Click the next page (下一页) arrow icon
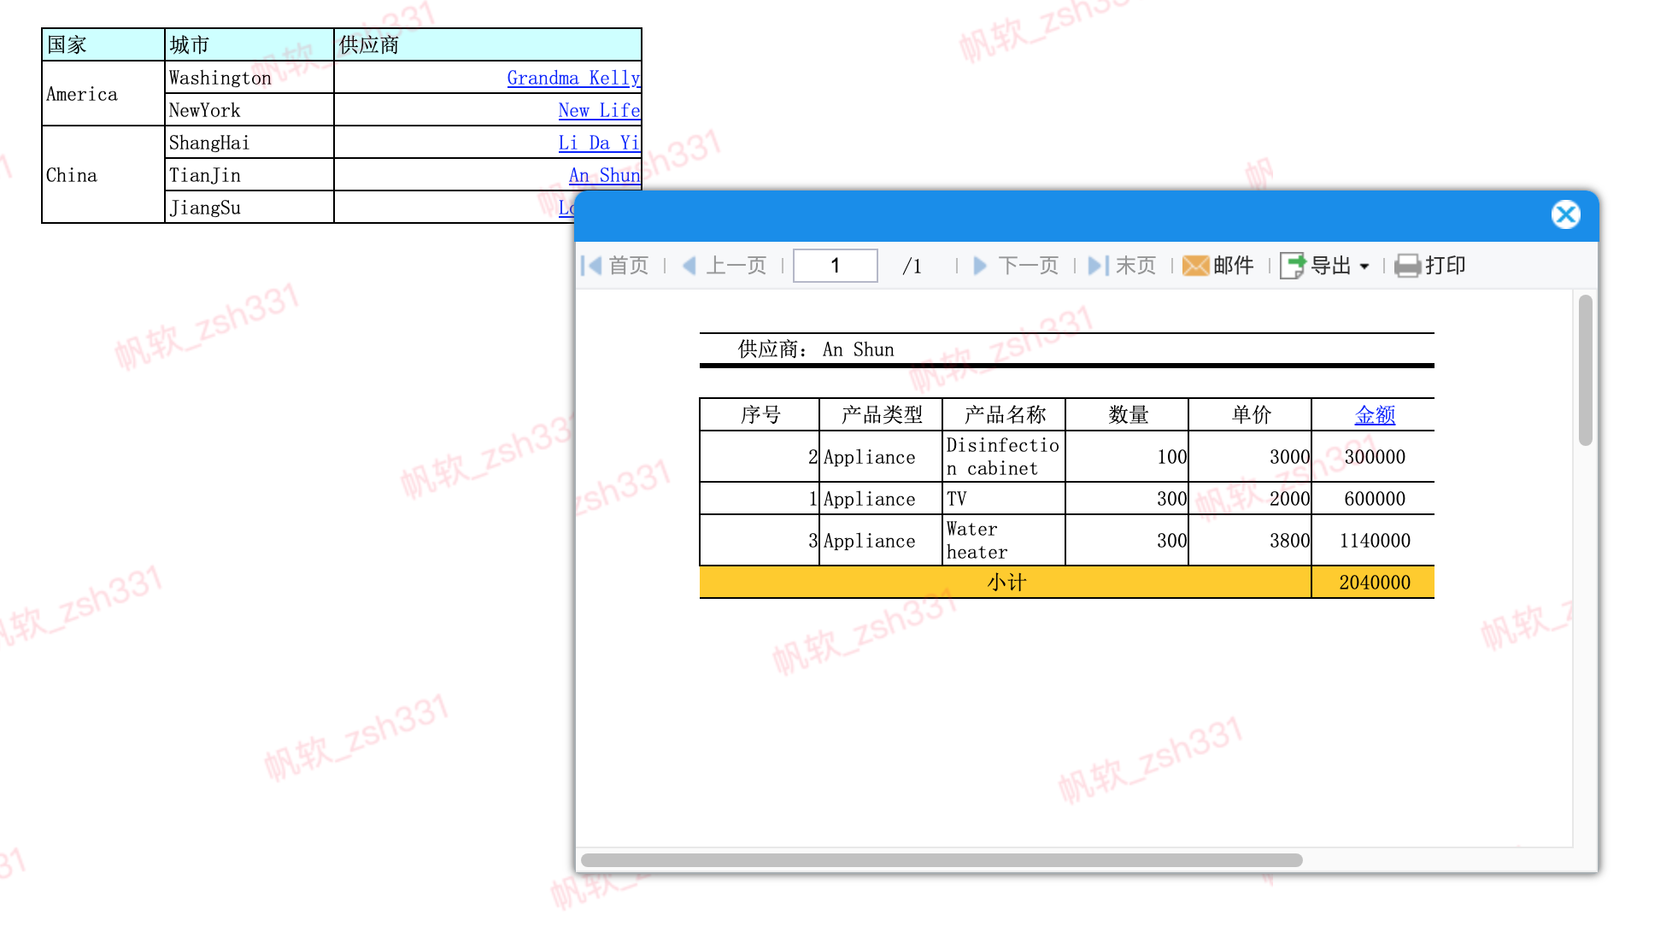1678x938 pixels. [x=980, y=266]
